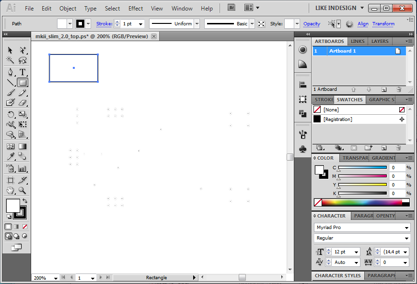The height and width of the screenshot is (284, 417).
Task: Select the Pencil tool
Action: (23, 93)
